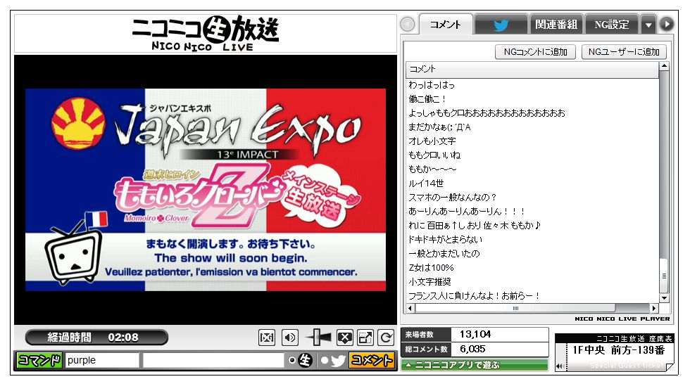Image resolution: width=690 pixels, height=379 pixels.
Task: Open the NG設定 tab
Action: (x=612, y=25)
